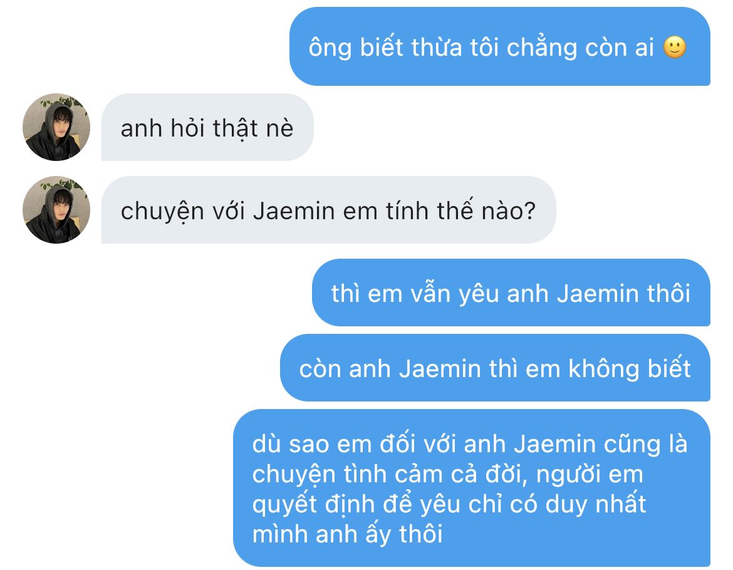The image size is (733, 570).
Task: Click the smiley emoji in the top message
Action: pyautogui.click(x=675, y=47)
